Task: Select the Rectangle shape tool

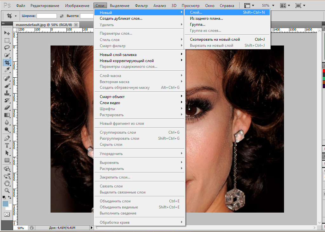Action: pyautogui.click(x=7, y=160)
